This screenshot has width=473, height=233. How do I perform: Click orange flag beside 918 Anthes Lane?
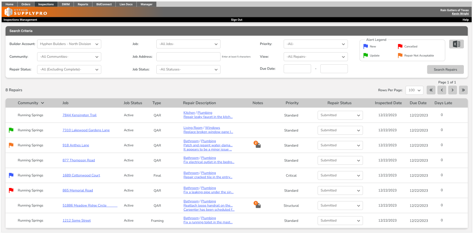(11, 145)
